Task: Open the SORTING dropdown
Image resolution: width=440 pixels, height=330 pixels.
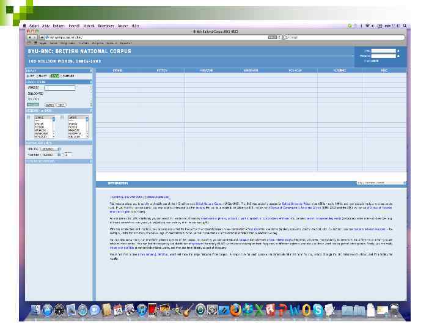Action: (x=51, y=149)
